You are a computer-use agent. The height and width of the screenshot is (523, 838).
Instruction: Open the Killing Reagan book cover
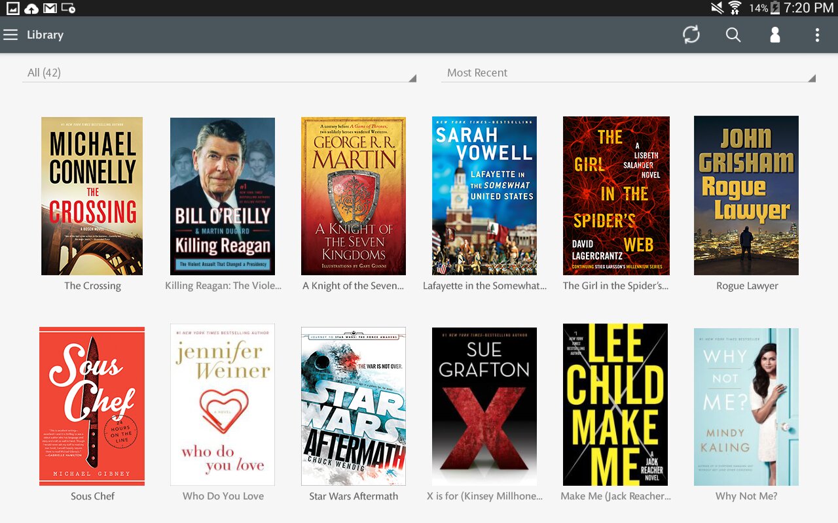point(223,196)
